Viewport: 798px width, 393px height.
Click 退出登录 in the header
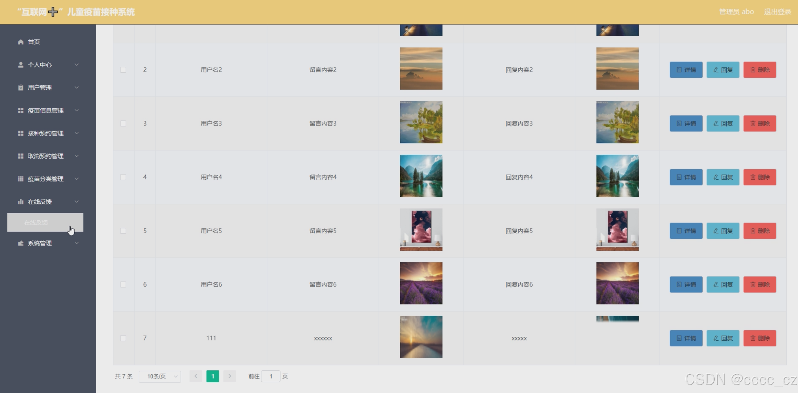778,12
